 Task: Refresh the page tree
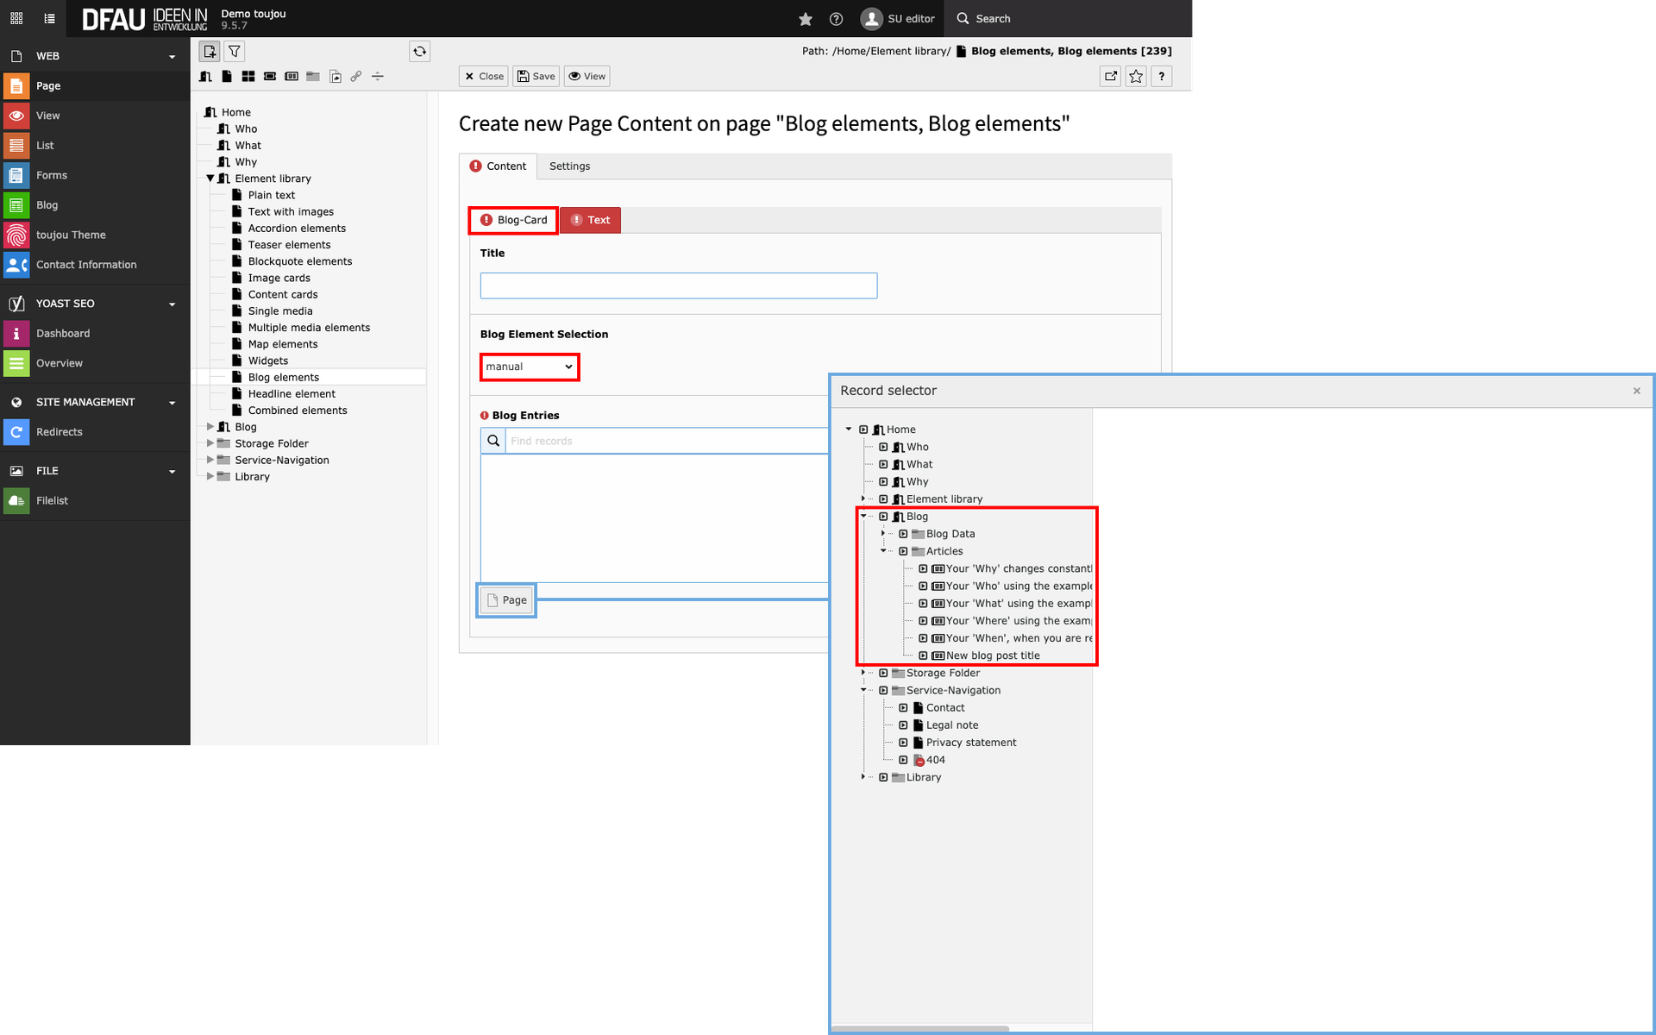coord(419,52)
